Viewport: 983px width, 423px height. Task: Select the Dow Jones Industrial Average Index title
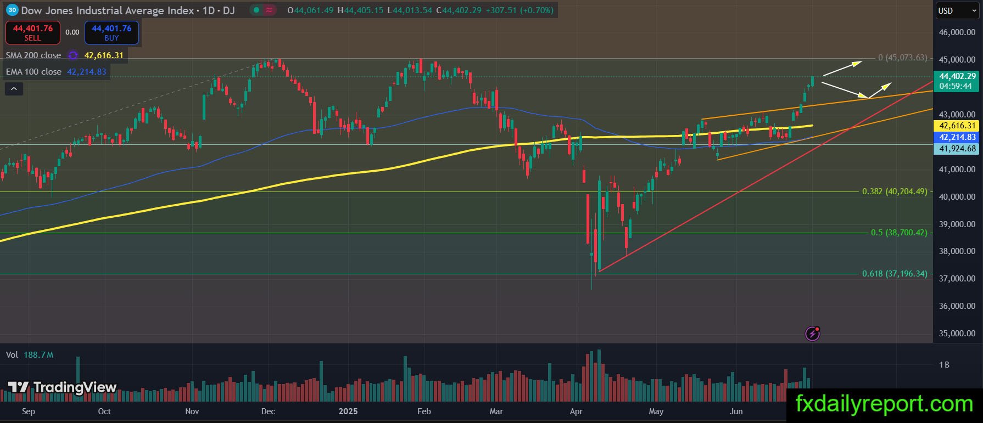coord(108,10)
